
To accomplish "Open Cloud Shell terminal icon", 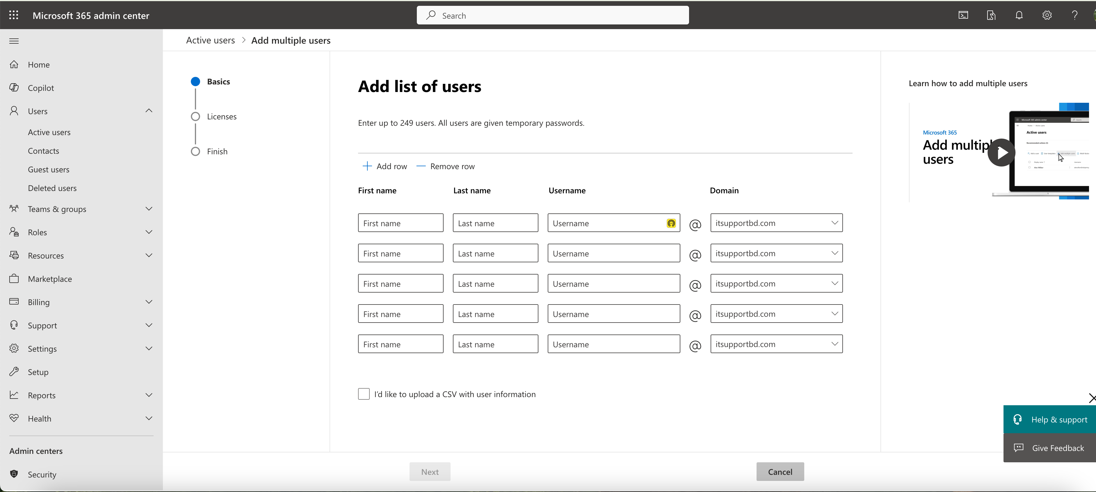I will pos(963,15).
